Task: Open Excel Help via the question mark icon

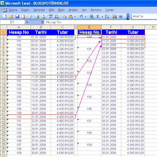Action: (x=120, y=17)
